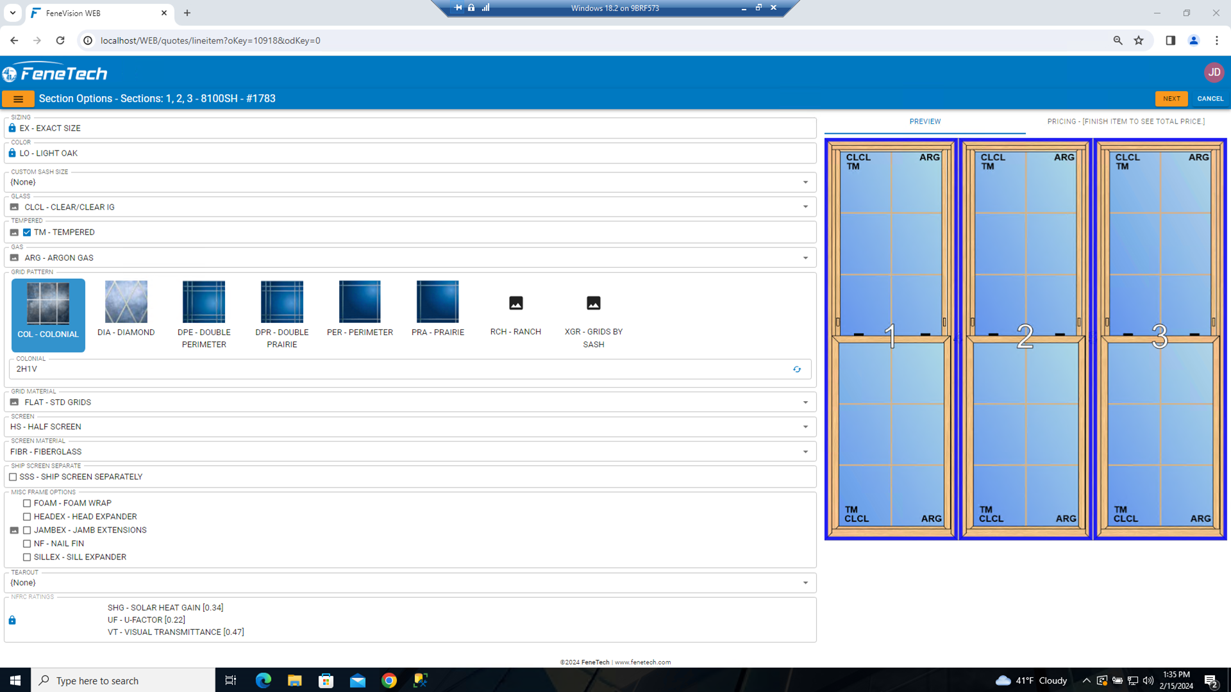
Task: Select the FeneVision WEB browser tab
Action: coord(99,13)
